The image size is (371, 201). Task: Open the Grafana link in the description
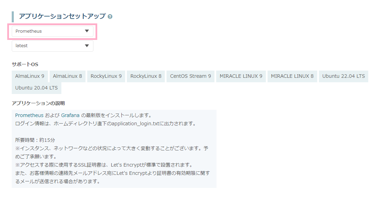point(70,115)
